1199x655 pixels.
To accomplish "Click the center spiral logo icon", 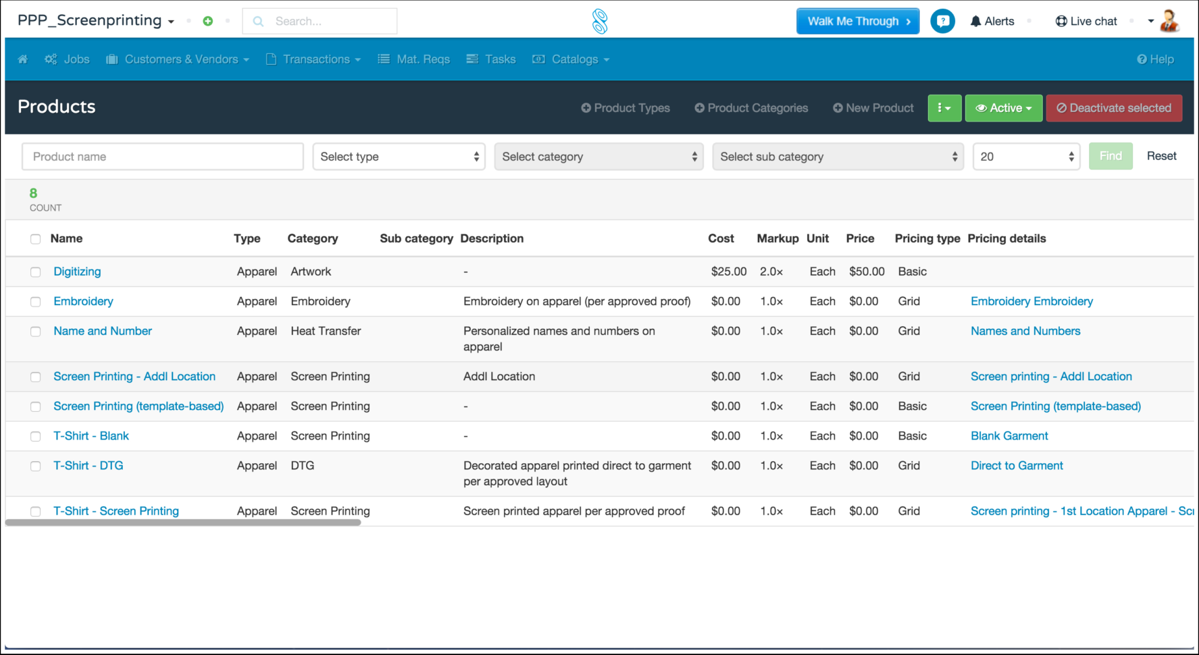I will 599,21.
